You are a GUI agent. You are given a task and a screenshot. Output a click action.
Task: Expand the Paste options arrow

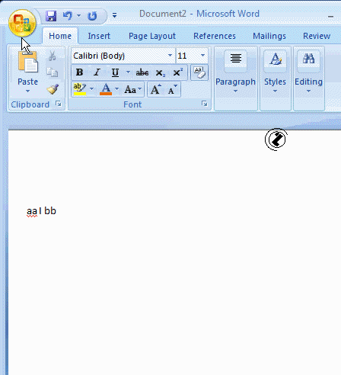coord(27,91)
